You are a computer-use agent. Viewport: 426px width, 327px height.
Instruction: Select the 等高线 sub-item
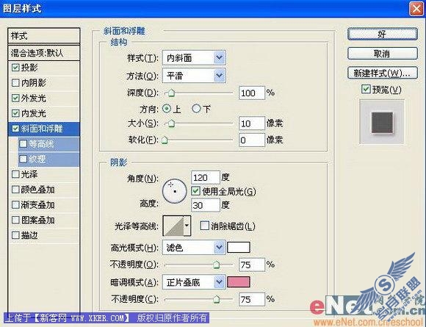click(49, 144)
